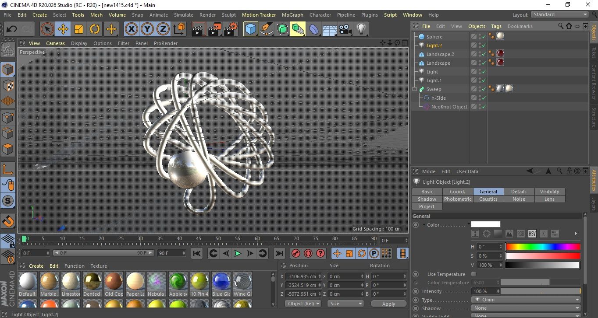The height and width of the screenshot is (318, 598).
Task: Click the white light Color swatch
Action: tap(485, 224)
